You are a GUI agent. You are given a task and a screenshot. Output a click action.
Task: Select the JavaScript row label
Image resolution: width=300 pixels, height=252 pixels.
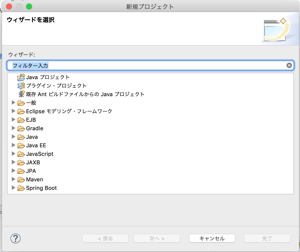40,154
